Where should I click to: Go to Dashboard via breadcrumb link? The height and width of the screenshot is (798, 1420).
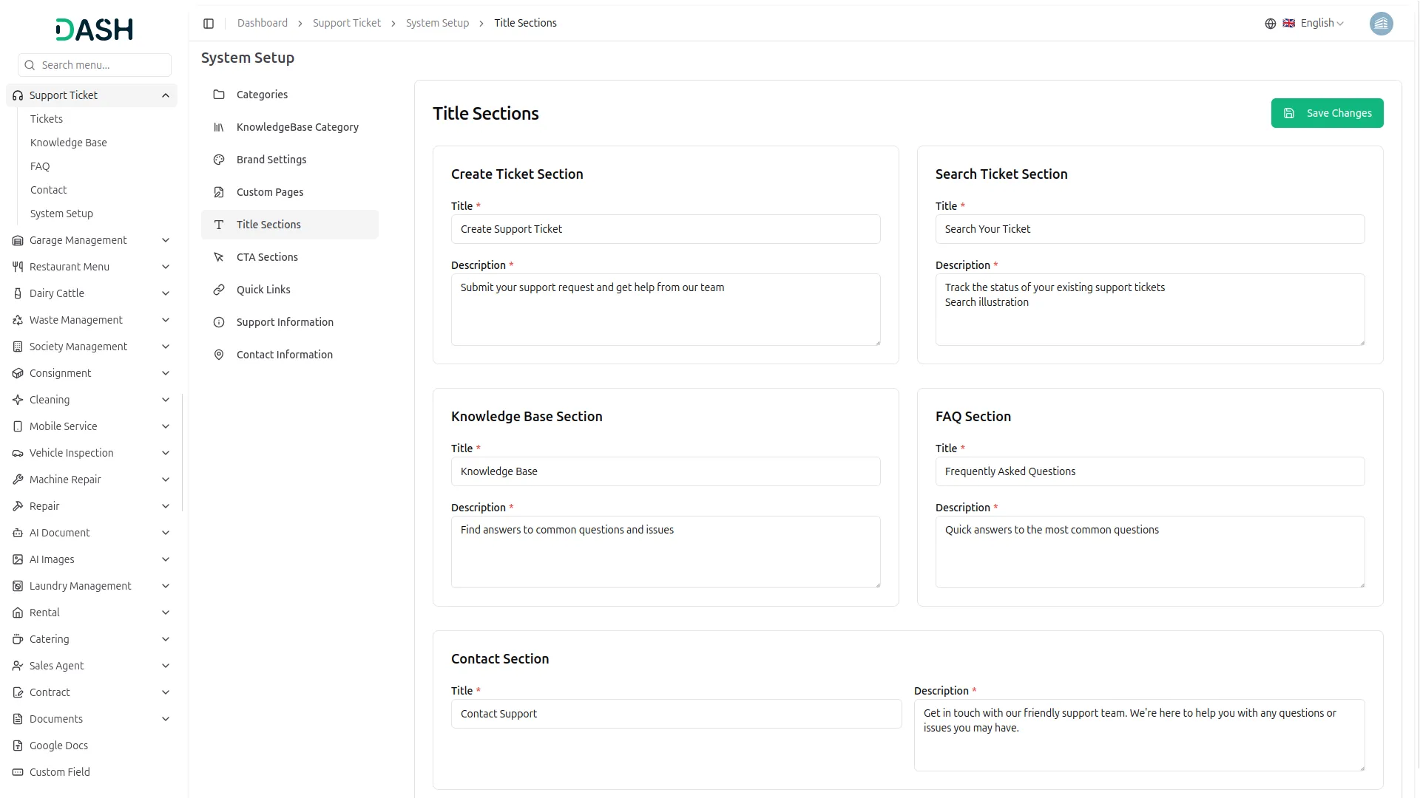click(x=262, y=24)
